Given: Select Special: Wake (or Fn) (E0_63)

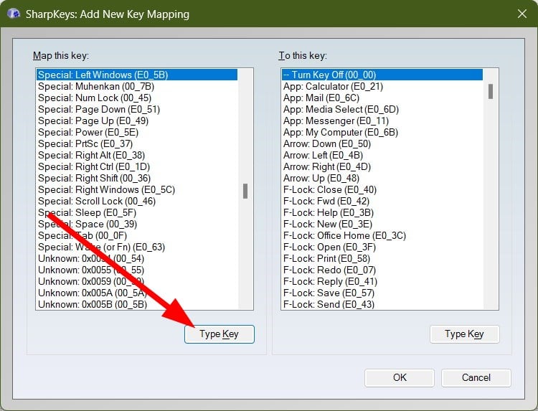Looking at the screenshot, I should click(137, 247).
